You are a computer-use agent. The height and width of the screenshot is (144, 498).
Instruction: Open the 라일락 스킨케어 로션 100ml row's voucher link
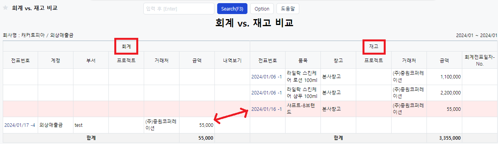267,76
